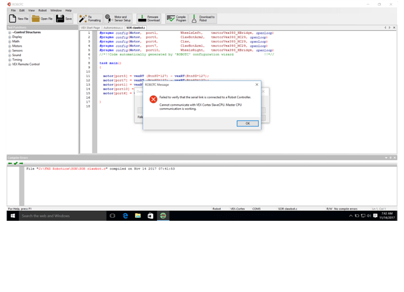Close the ROBOTC Message dialog with X
The height and width of the screenshot is (292, 404).
(x=256, y=85)
